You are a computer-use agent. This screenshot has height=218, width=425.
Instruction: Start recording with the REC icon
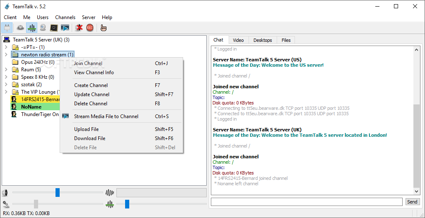(90, 28)
